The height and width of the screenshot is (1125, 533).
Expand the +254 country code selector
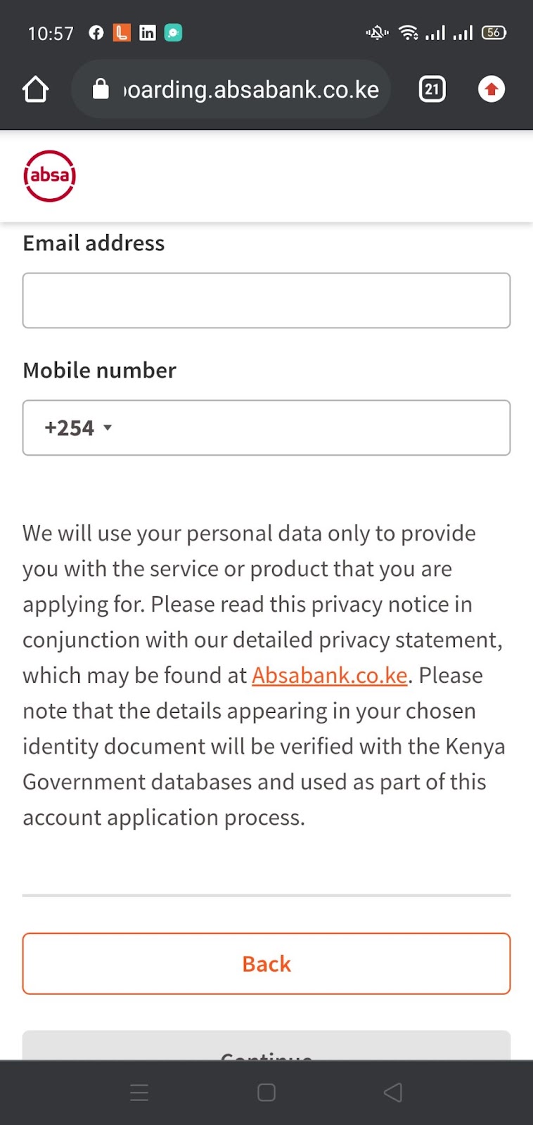(x=77, y=427)
